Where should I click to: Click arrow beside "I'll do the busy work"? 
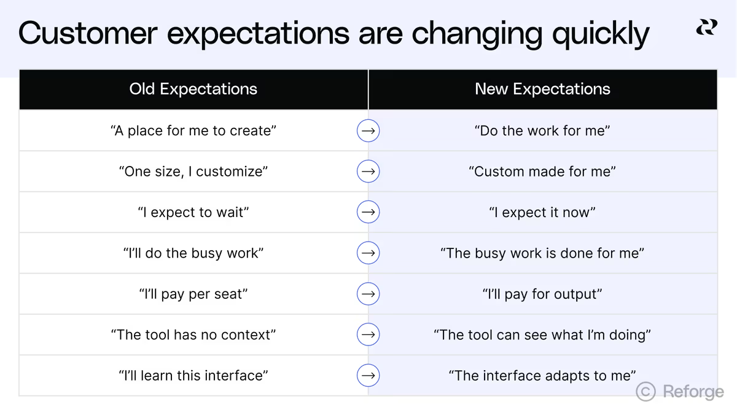[x=368, y=253]
